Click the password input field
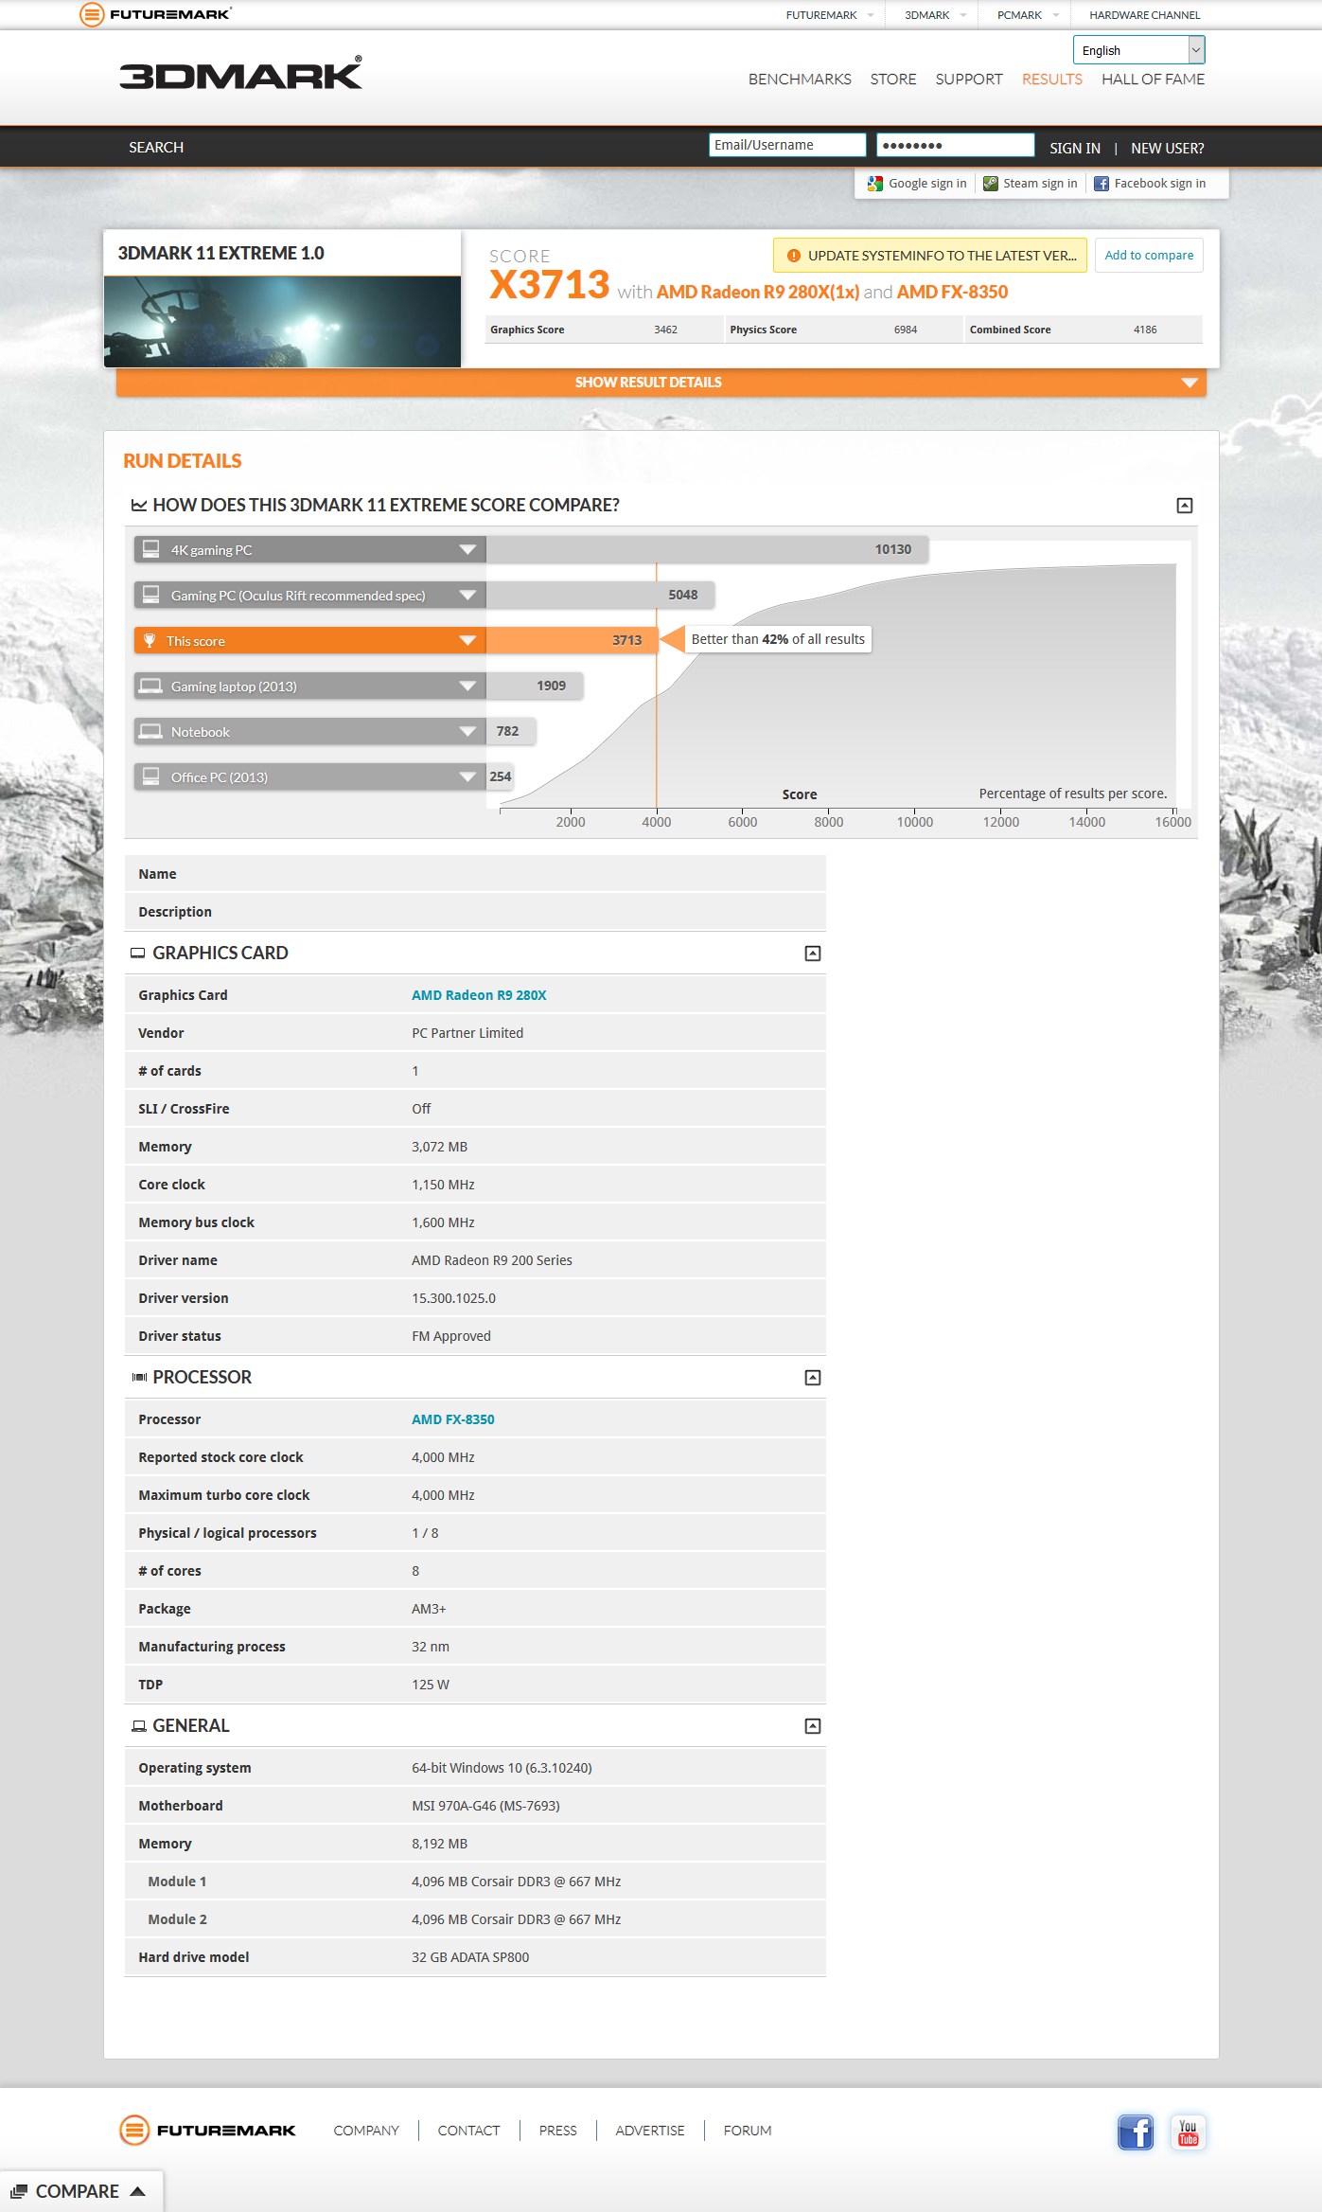Image resolution: width=1322 pixels, height=2212 pixels. (955, 145)
